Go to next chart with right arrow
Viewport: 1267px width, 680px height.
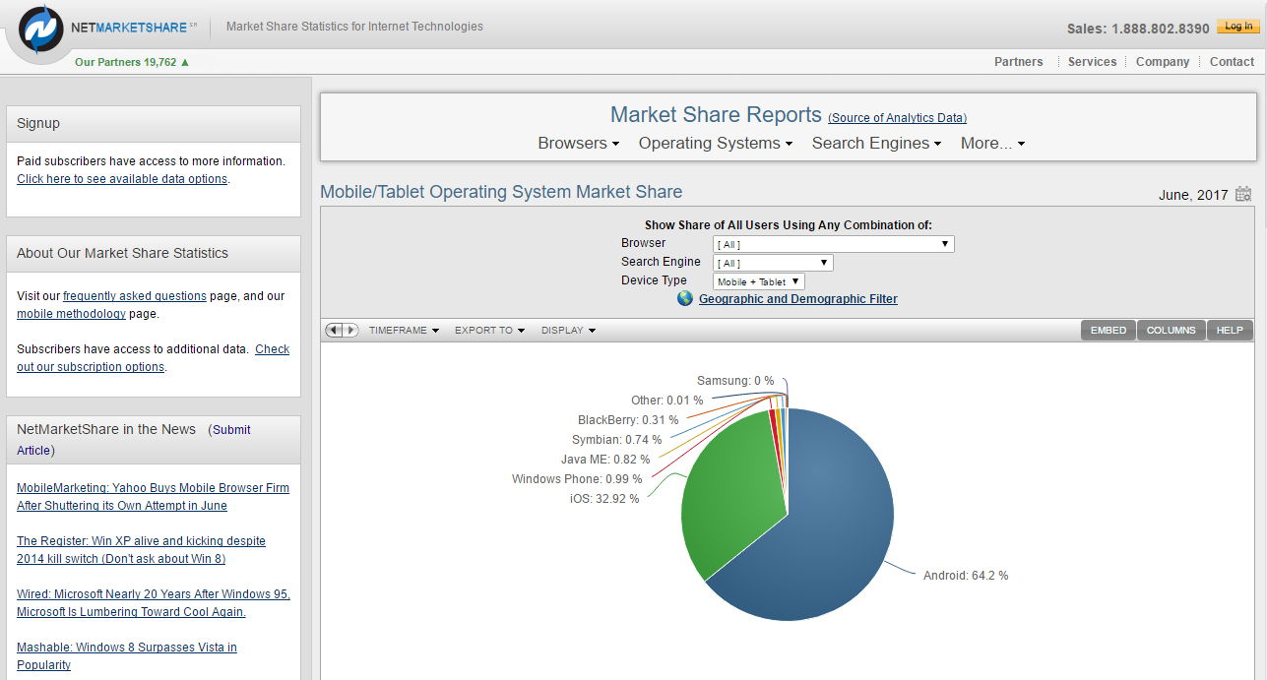coord(350,331)
